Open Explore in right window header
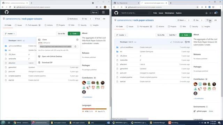This screenshot has width=223, height=125. (179, 13)
